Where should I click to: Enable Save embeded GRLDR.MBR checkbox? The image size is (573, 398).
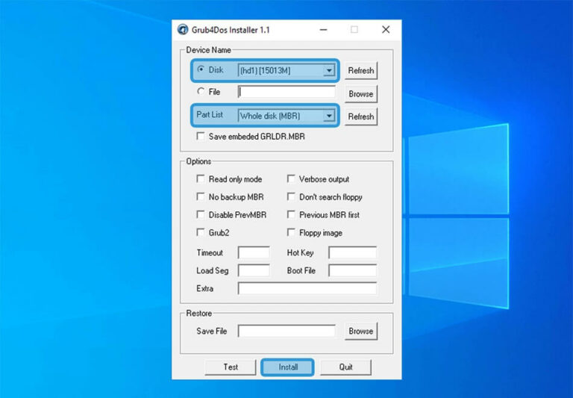[x=200, y=136]
